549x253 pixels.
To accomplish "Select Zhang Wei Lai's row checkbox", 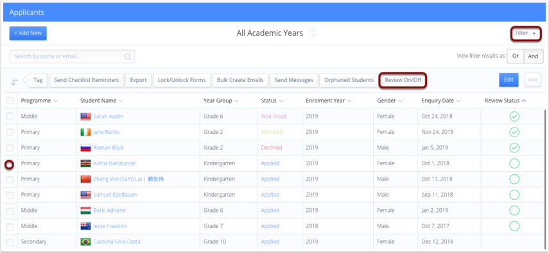I will coord(10,179).
